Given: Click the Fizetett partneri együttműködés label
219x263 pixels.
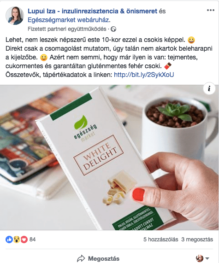Looking at the screenshot, I should 67,29.
